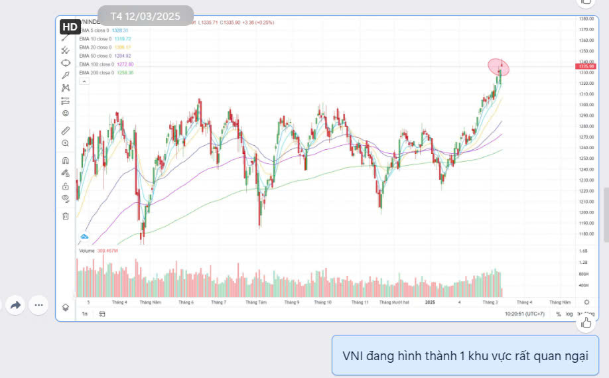This screenshot has width=609, height=378.
Task: Select the ruler measure tool
Action: pos(65,131)
